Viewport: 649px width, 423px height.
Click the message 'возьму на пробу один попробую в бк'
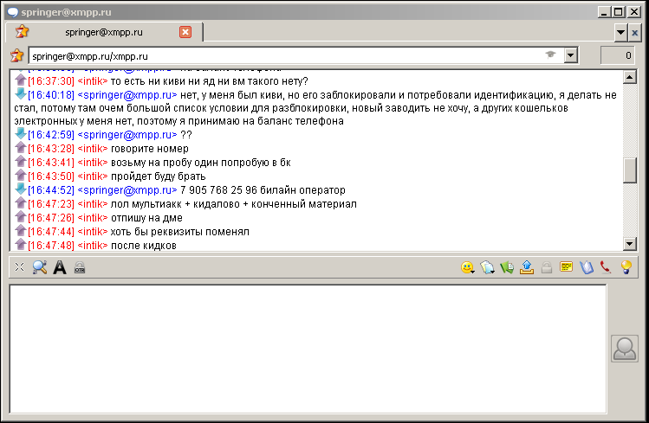pyautogui.click(x=201, y=163)
